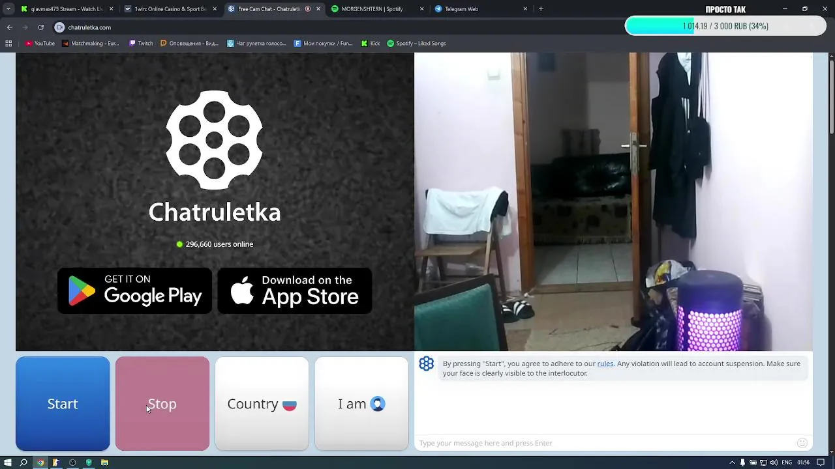Image resolution: width=835 pixels, height=469 pixels.
Task: Go back to previous page
Action: click(9, 27)
